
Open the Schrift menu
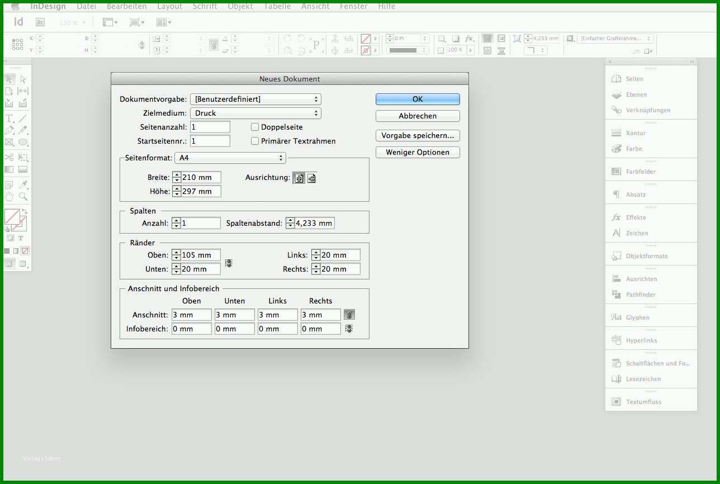pos(205,6)
